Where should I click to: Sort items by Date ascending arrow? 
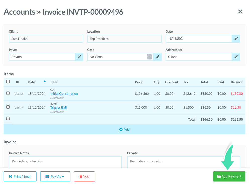point(45,81)
